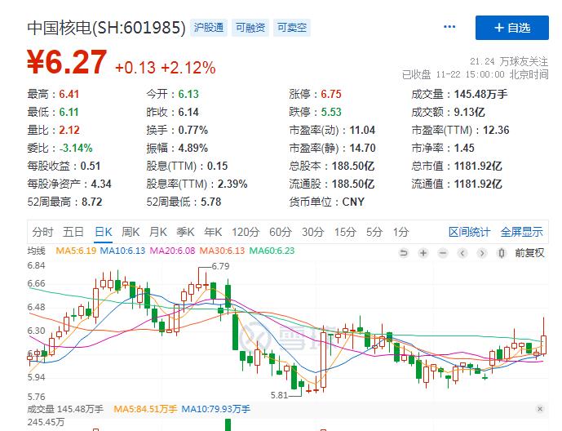Click the MA10:79.93万手 volume average label
The image size is (562, 431).
(x=216, y=409)
